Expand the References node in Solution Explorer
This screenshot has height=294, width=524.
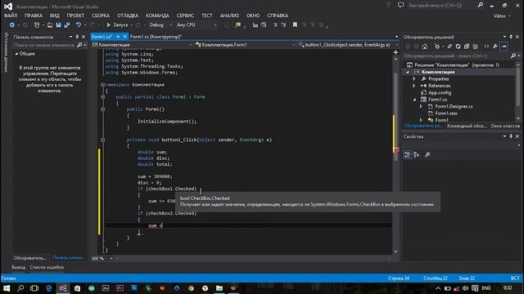[414, 86]
